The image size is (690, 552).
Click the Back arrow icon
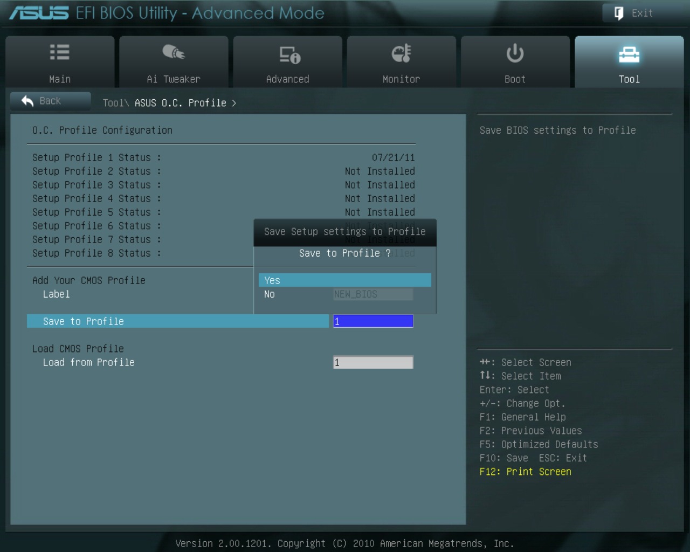27,101
